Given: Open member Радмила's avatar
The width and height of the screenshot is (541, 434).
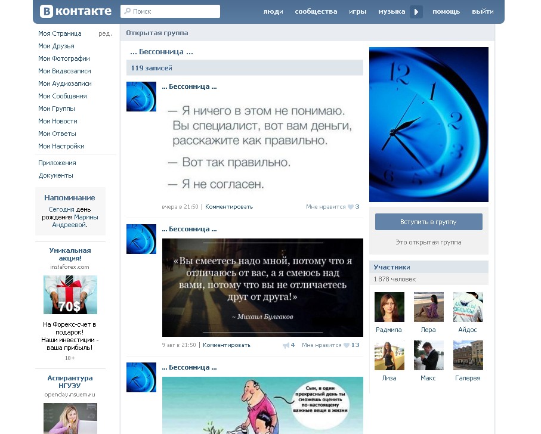Looking at the screenshot, I should pos(389,307).
